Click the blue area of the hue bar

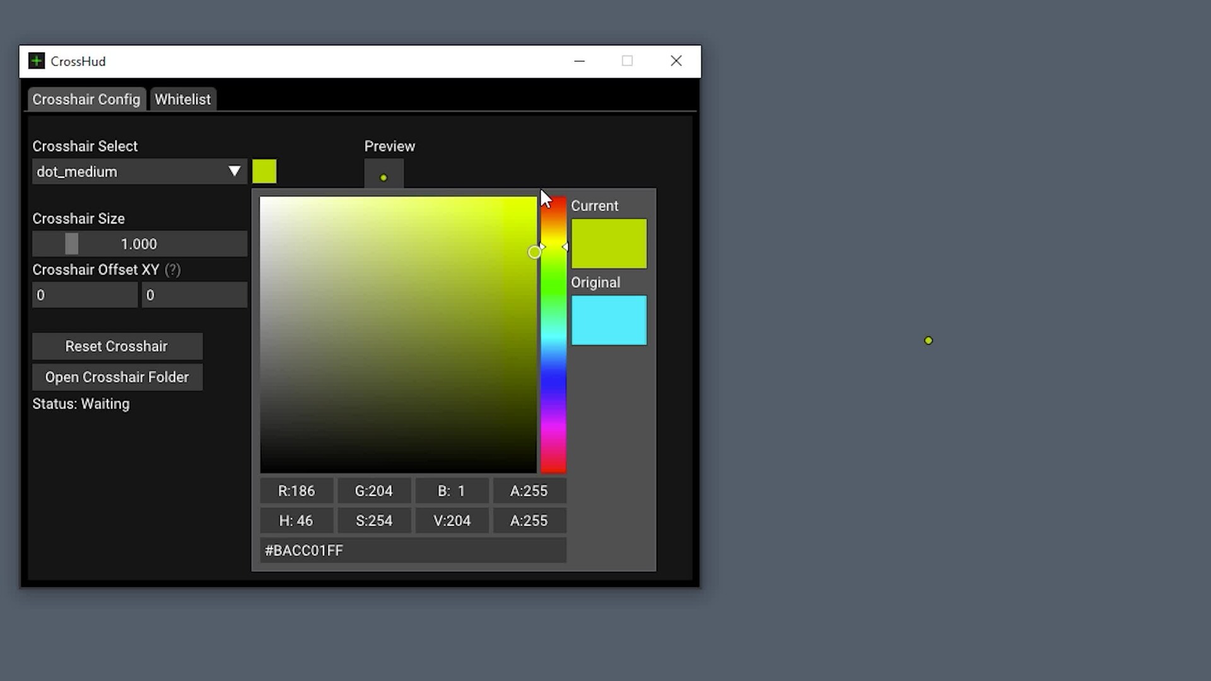click(x=553, y=378)
